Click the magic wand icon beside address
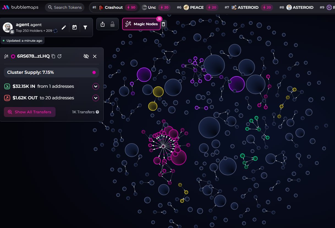The height and width of the screenshot is (228, 335). click(x=6, y=56)
